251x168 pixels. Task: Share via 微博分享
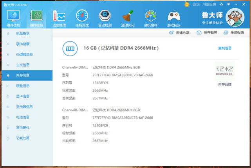point(179,33)
